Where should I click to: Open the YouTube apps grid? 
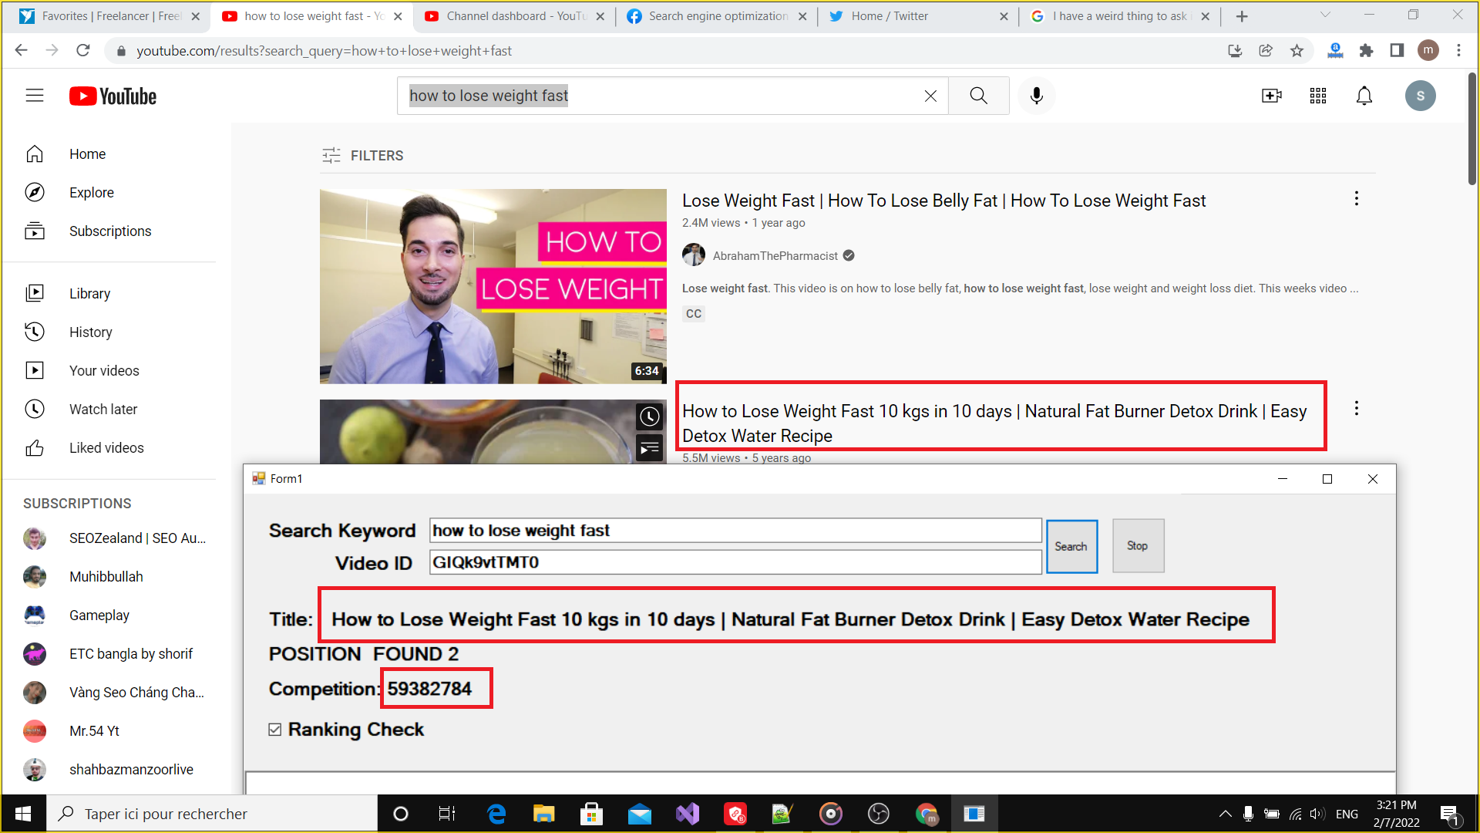tap(1318, 96)
